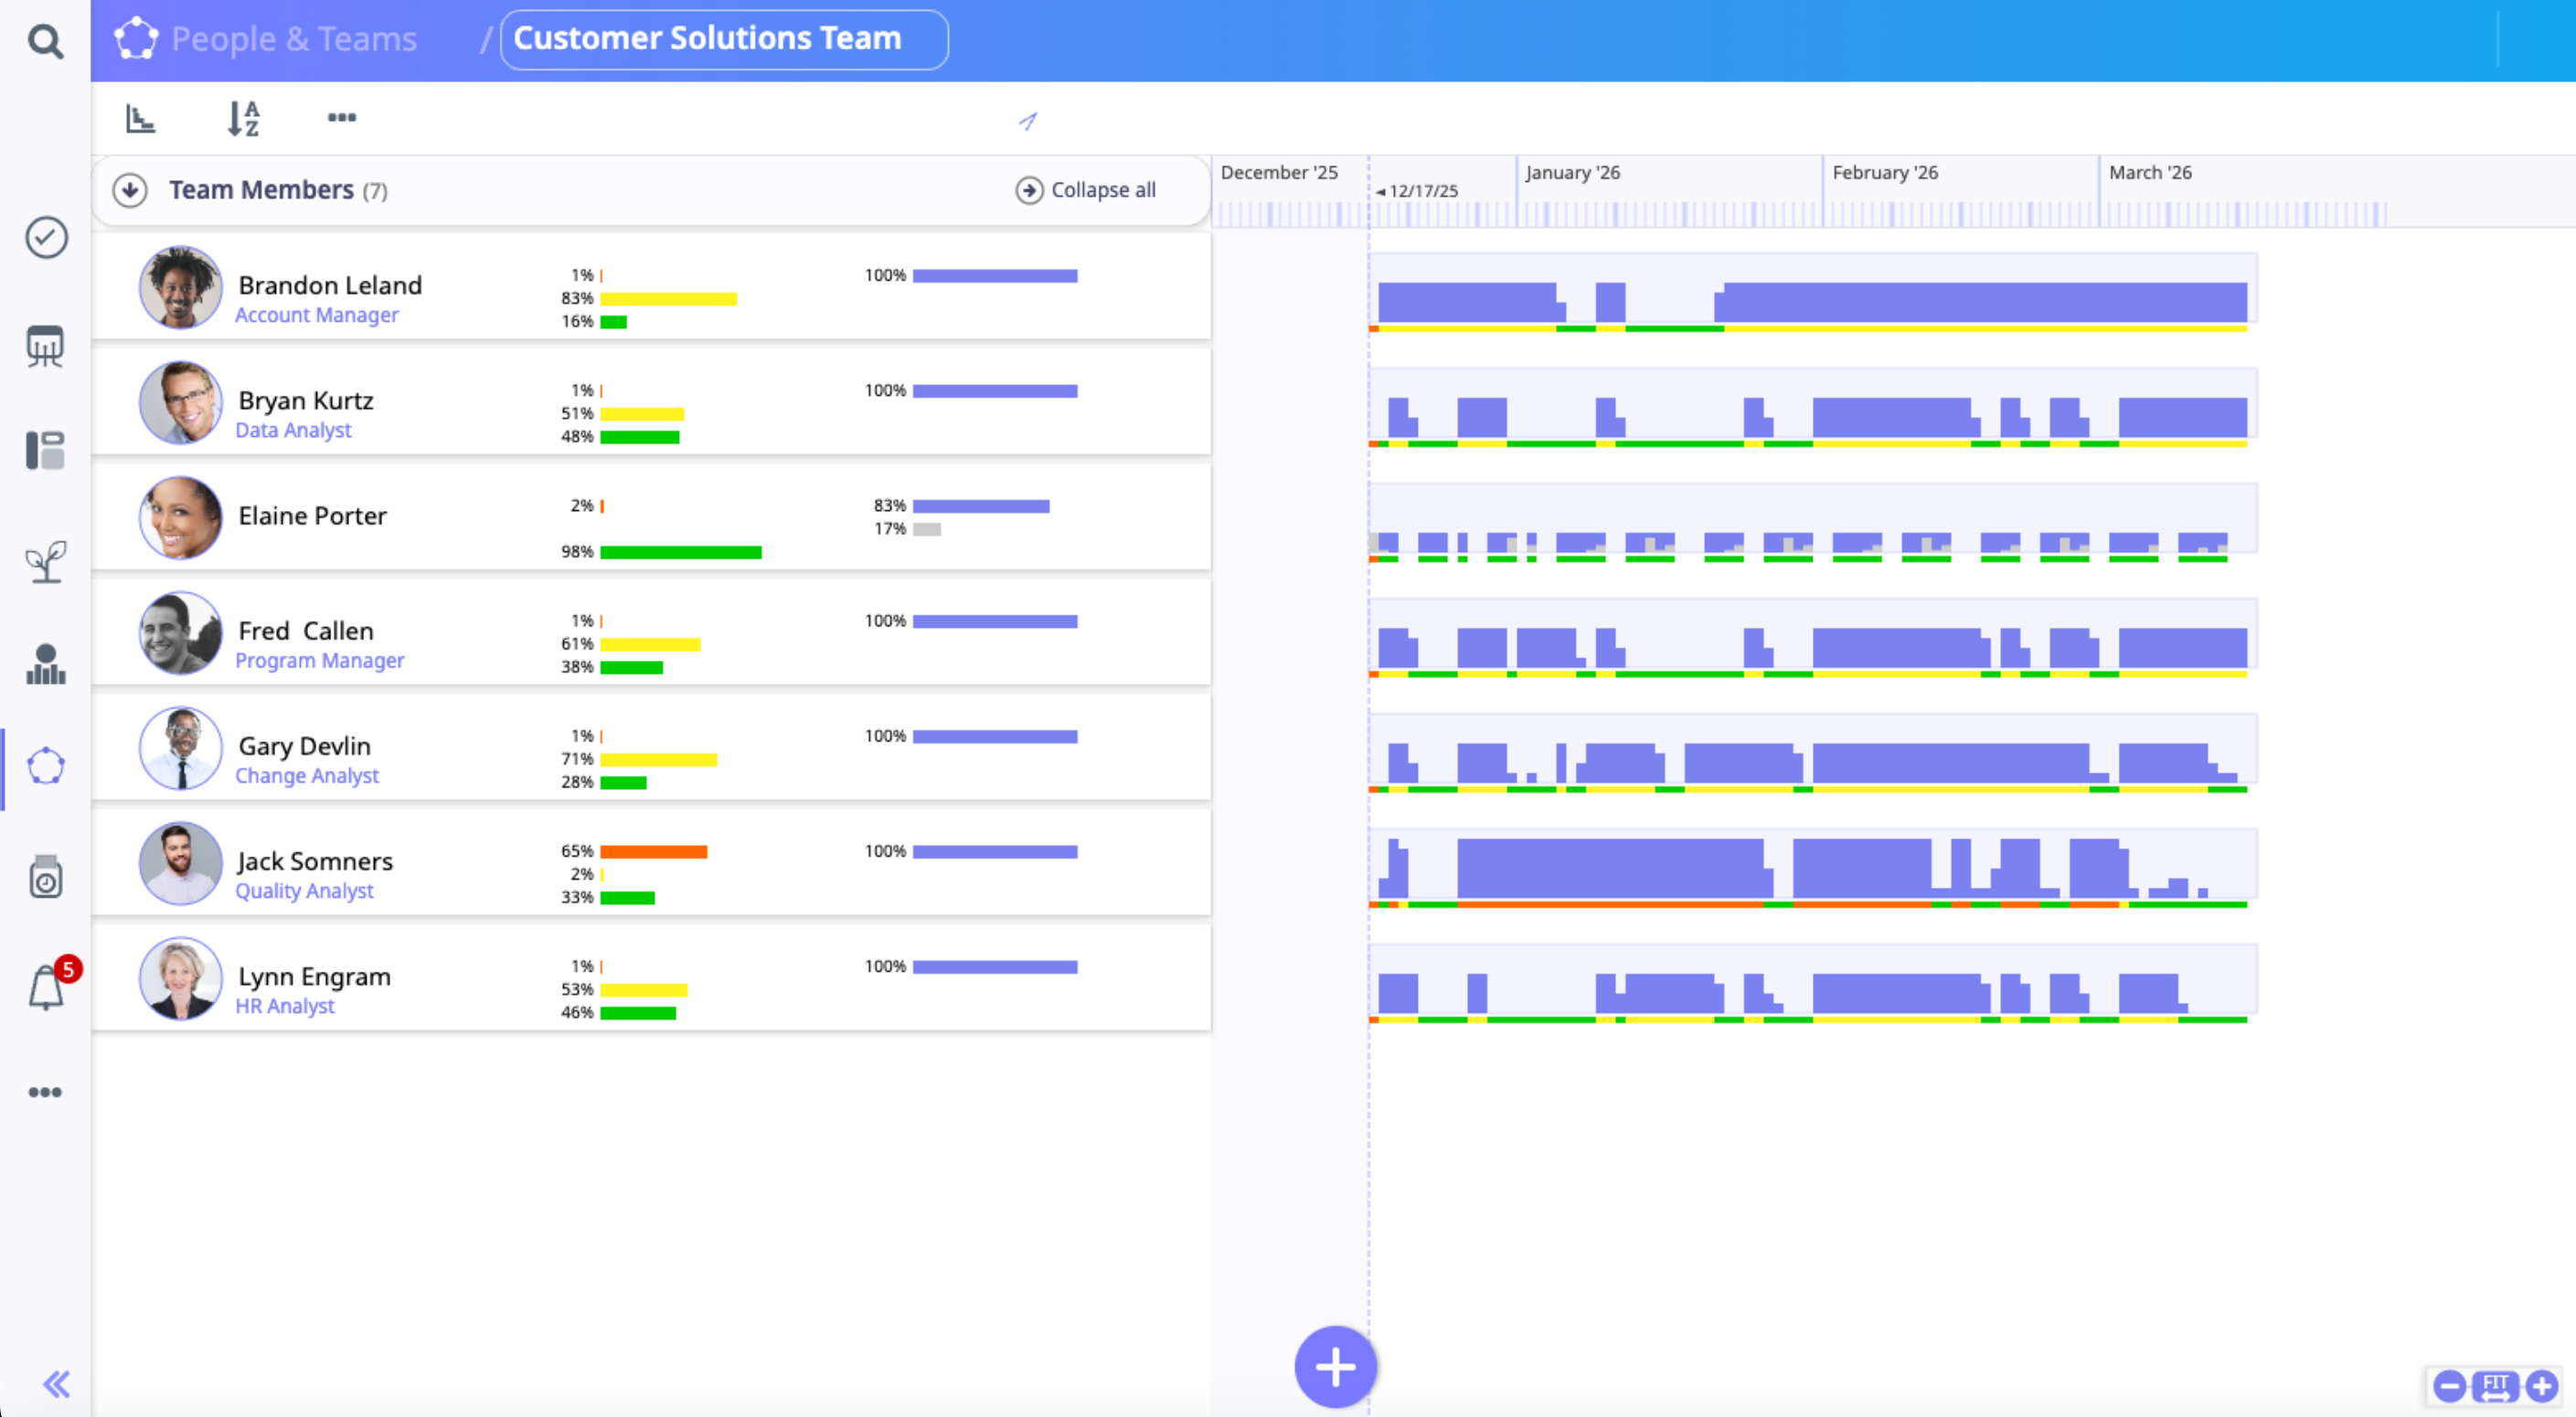Open the toolbar three-dots more menu
The height and width of the screenshot is (1417, 2576).
tap(342, 118)
